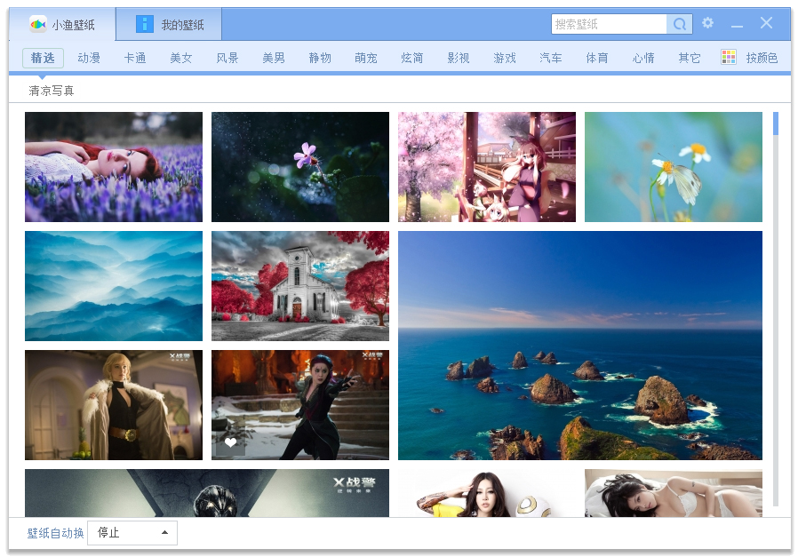The width and height of the screenshot is (798, 557).
Task: Click the blue info icon on 我的壁纸 tab
Action: pyautogui.click(x=145, y=24)
